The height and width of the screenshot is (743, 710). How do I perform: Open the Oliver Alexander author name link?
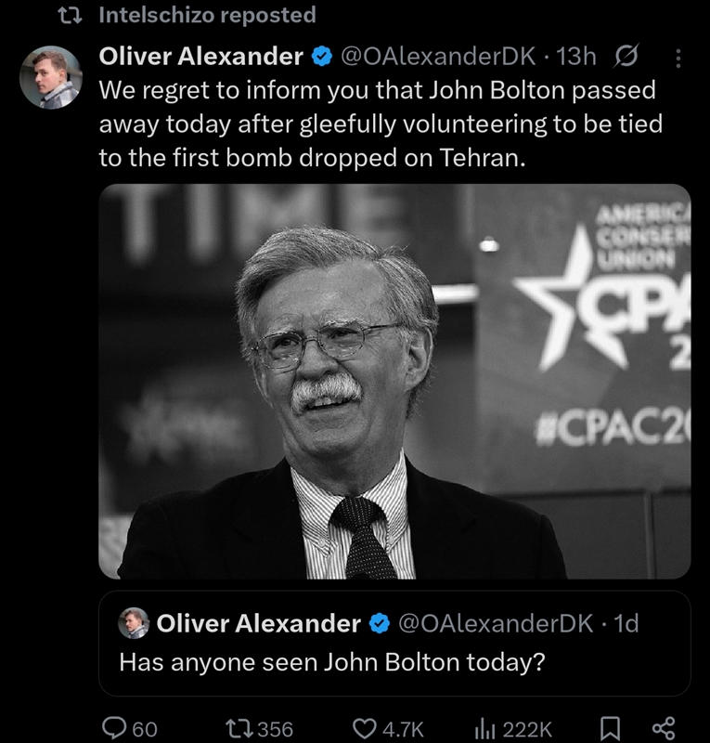pos(200,57)
